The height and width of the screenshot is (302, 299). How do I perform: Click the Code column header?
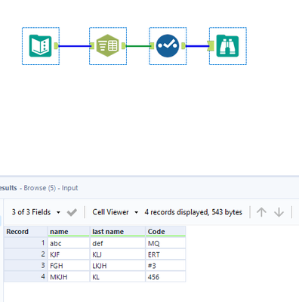coord(165,232)
